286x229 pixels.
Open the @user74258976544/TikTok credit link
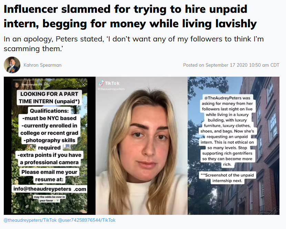86,220
